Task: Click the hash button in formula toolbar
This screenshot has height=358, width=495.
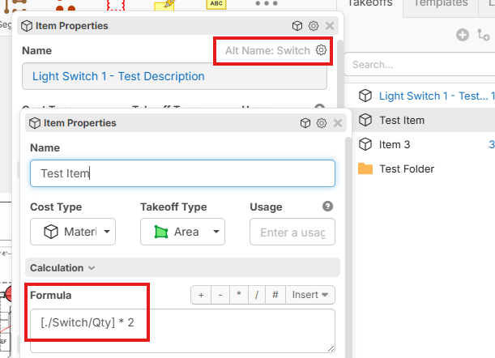Action: 275,295
